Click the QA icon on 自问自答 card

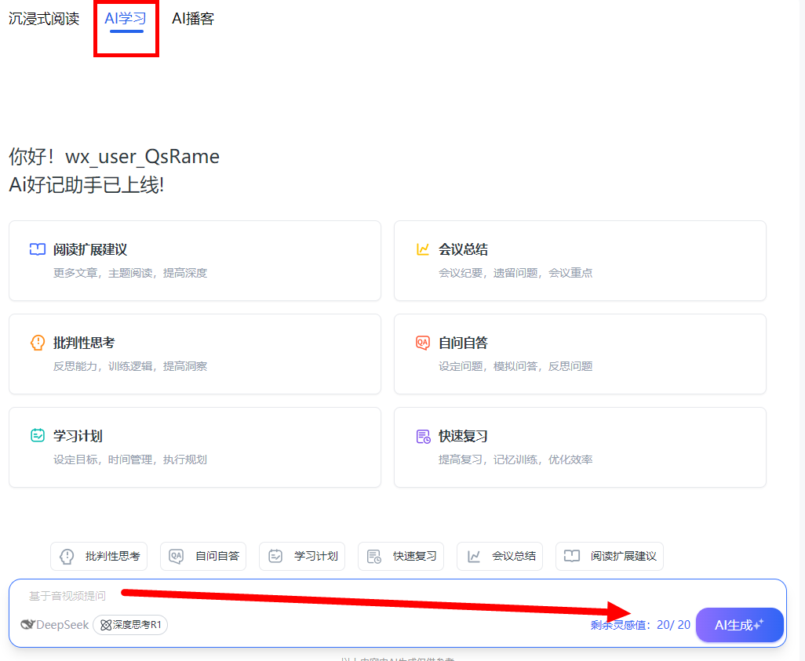click(x=423, y=343)
